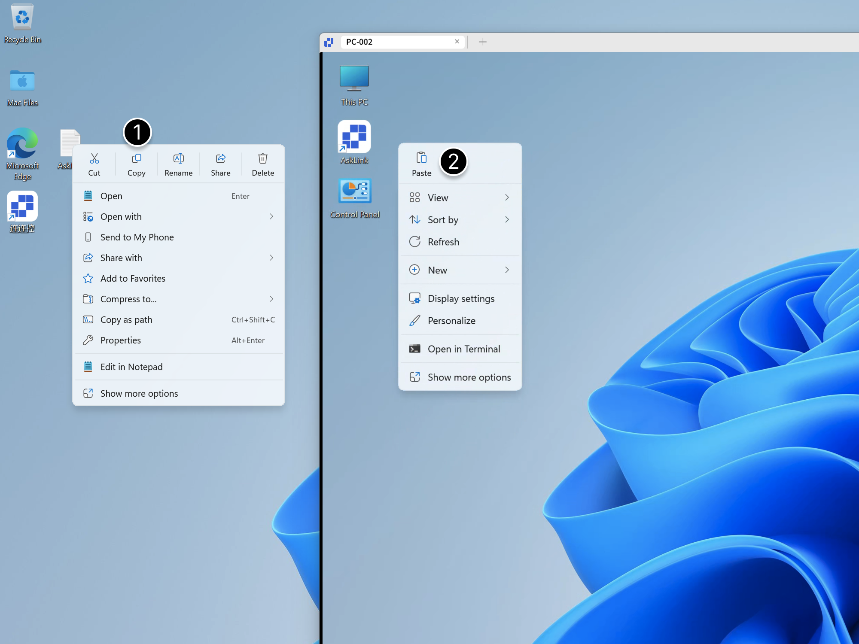Select the Rename icon
The height and width of the screenshot is (644, 859).
pos(178,164)
